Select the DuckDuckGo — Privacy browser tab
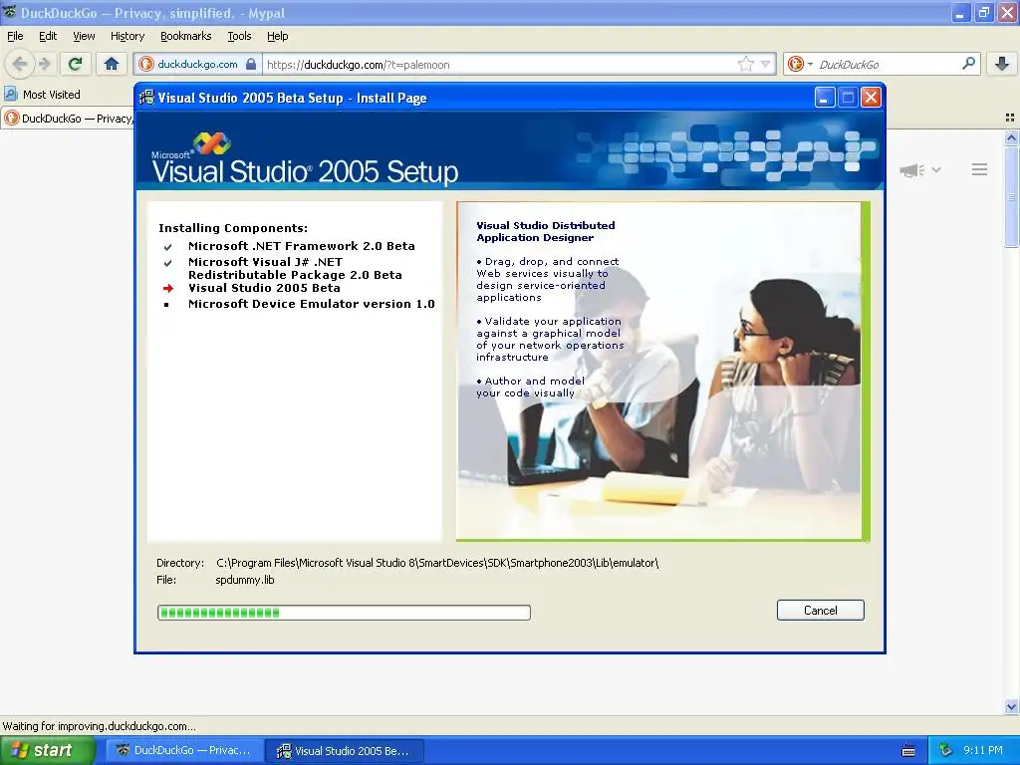 point(68,119)
